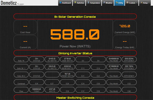Click the E38 cell
The width and height of the screenshot is (153, 100).
[x=98, y=90]
